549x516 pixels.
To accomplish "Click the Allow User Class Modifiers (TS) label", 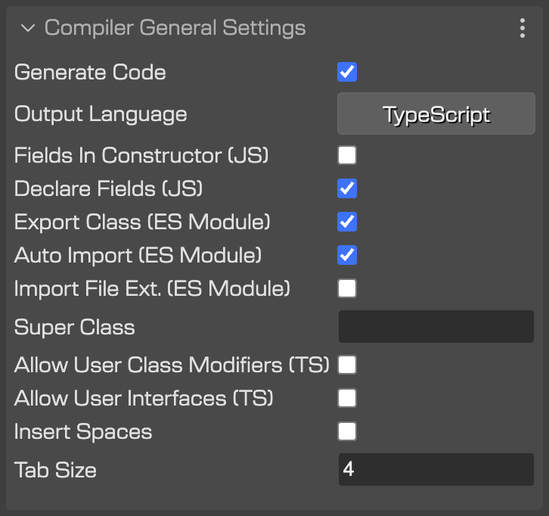I will click(172, 365).
